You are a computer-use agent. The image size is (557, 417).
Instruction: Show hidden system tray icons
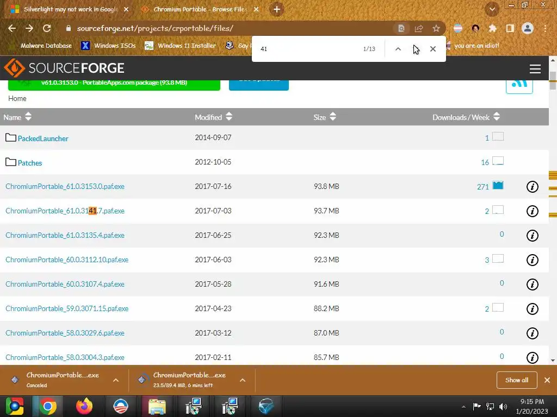463,407
